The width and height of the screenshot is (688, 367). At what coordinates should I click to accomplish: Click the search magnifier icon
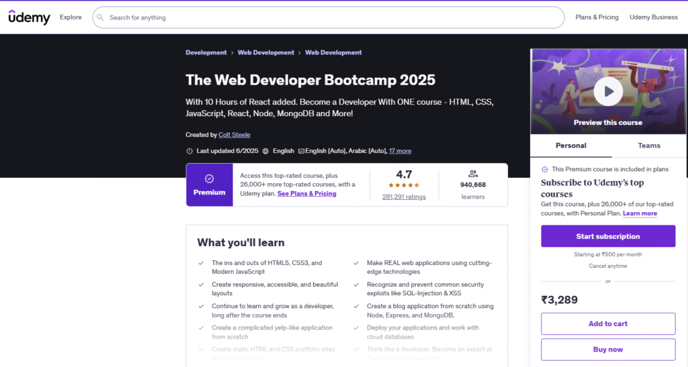tap(101, 17)
